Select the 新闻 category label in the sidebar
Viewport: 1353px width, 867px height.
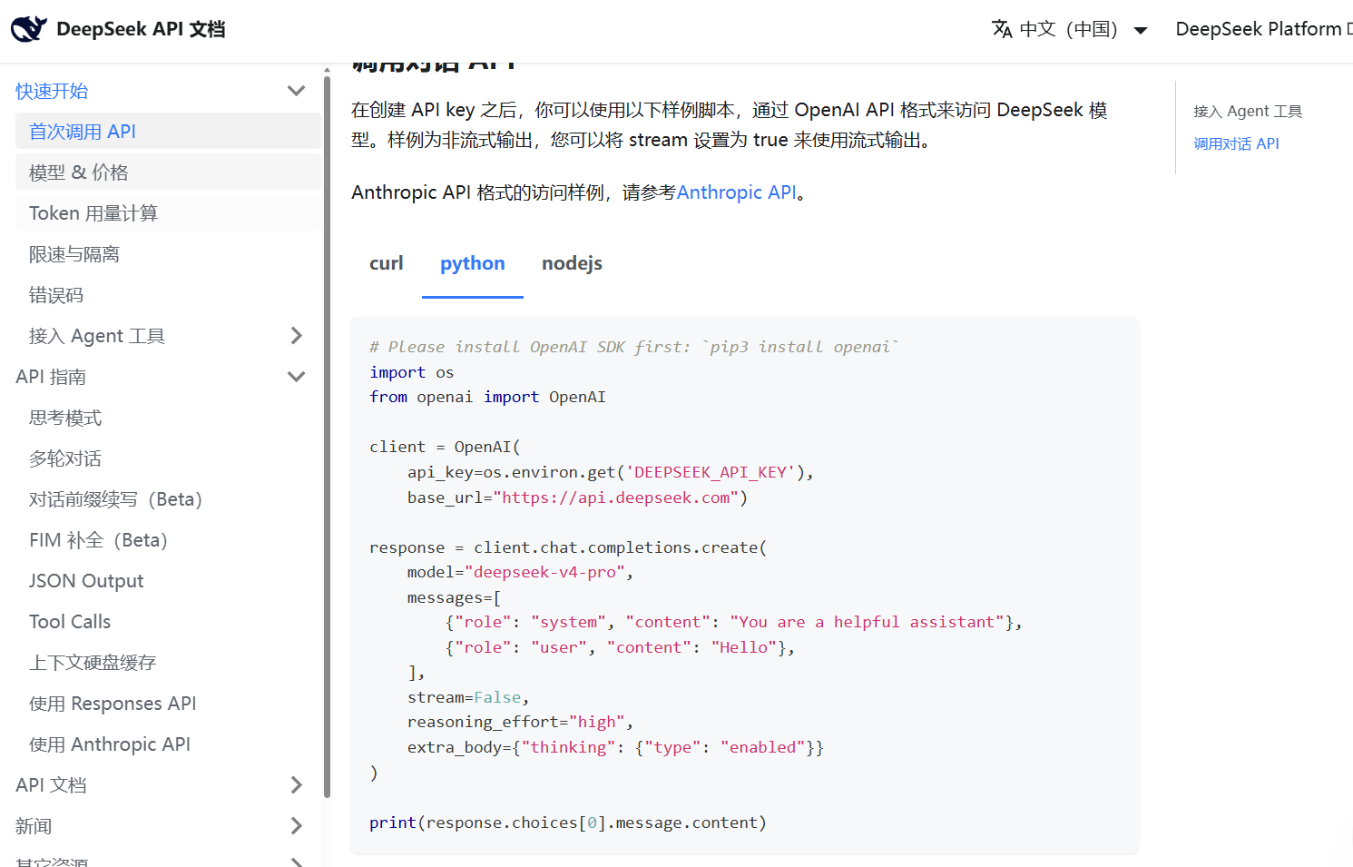click(34, 826)
